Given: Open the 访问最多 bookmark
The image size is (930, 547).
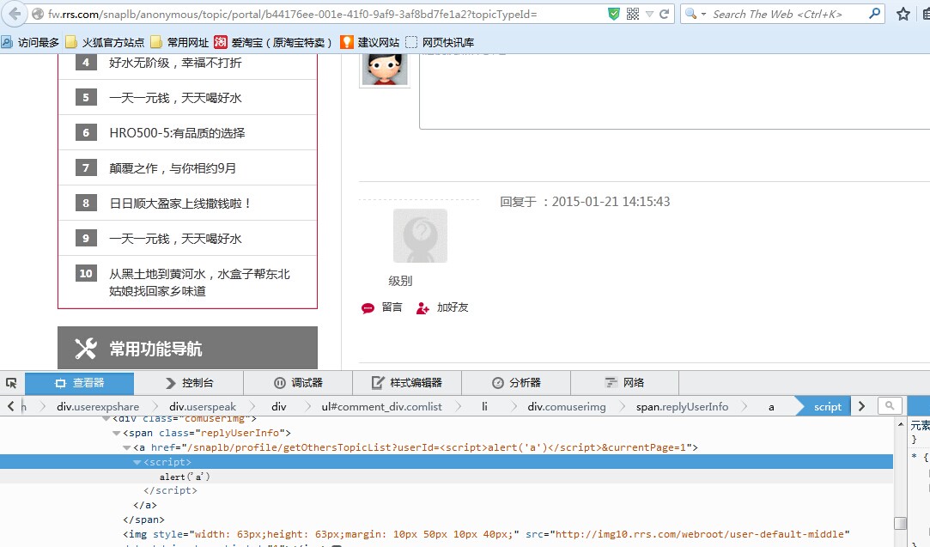Looking at the screenshot, I should pos(31,42).
